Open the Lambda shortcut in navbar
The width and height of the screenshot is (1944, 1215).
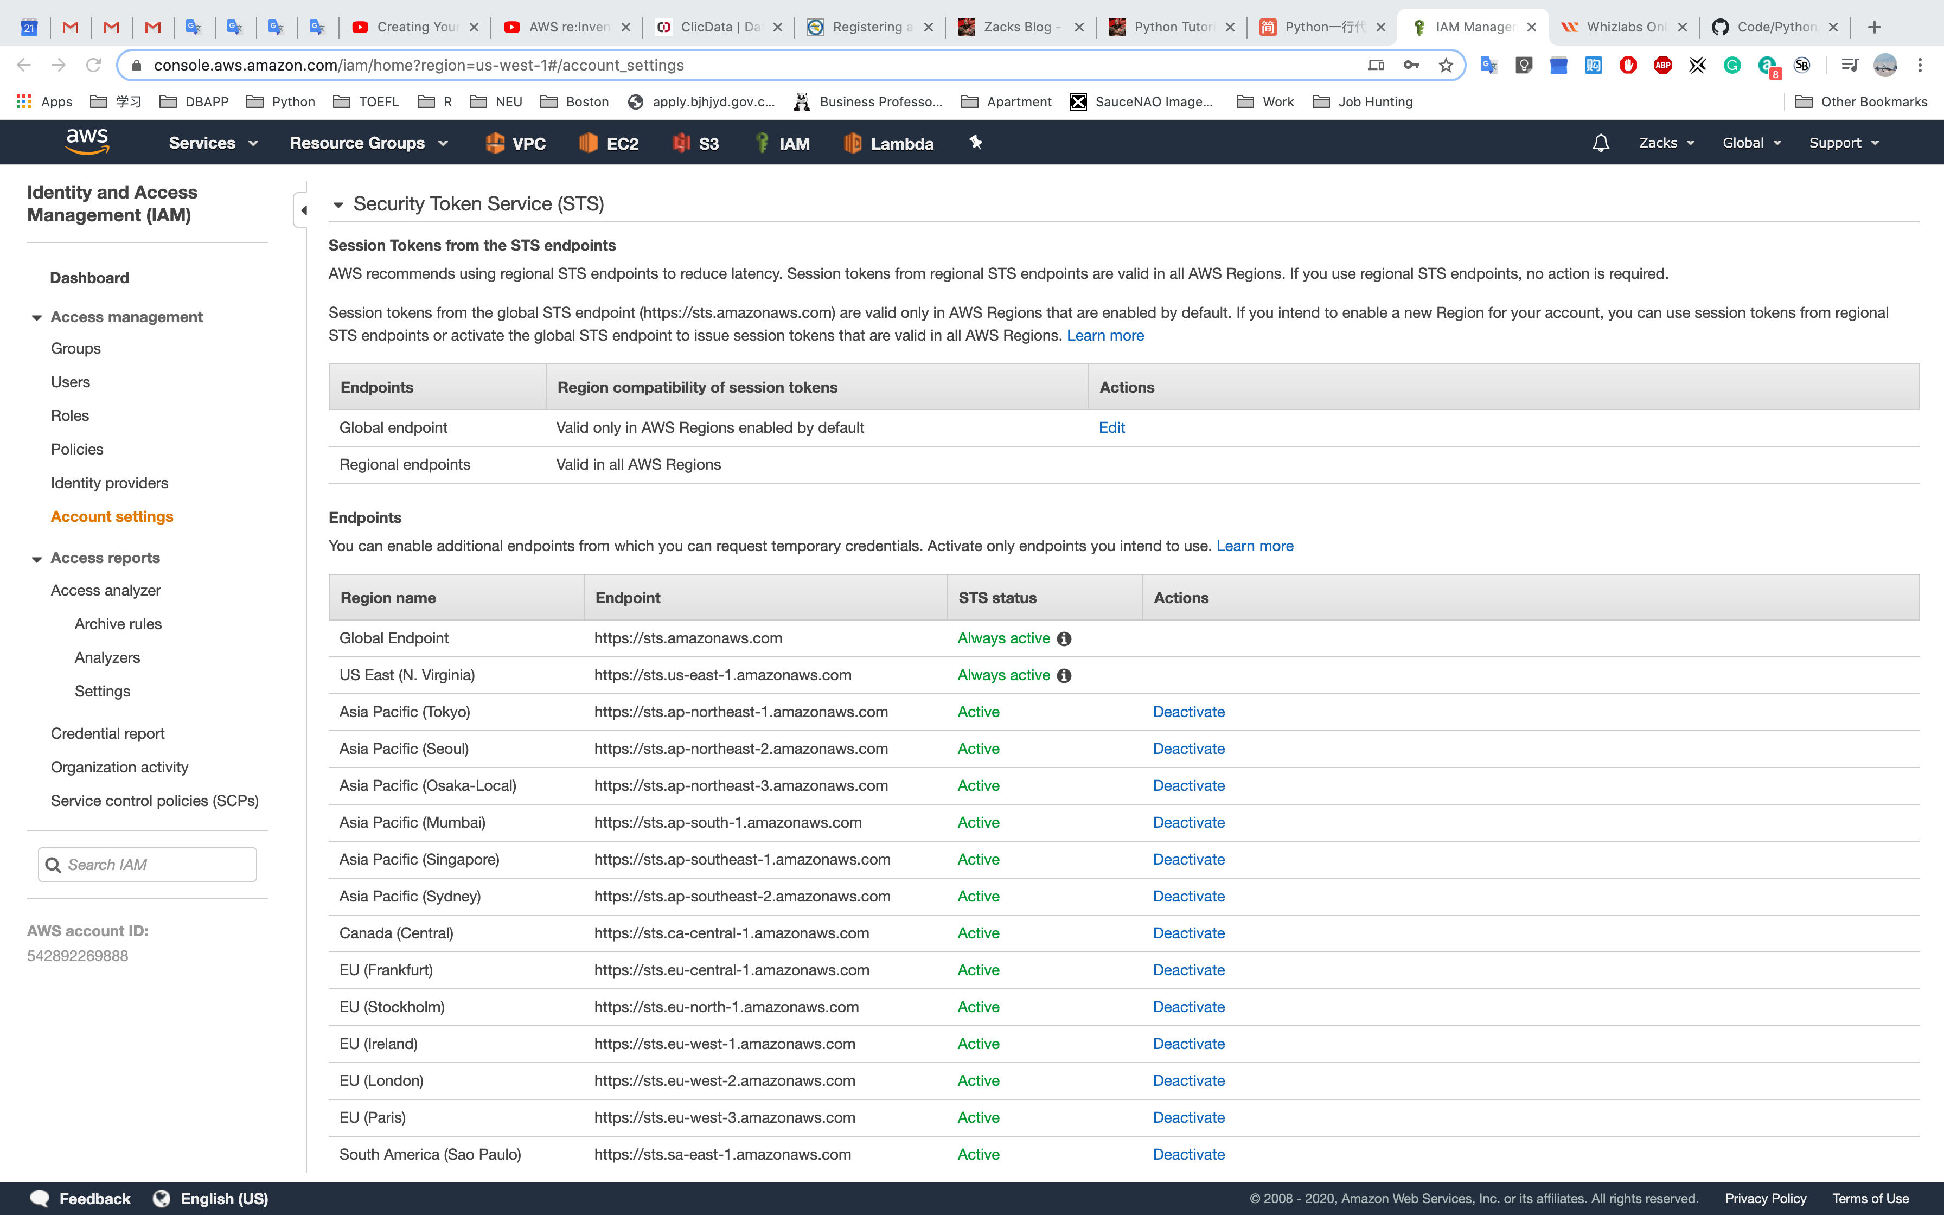(x=888, y=143)
